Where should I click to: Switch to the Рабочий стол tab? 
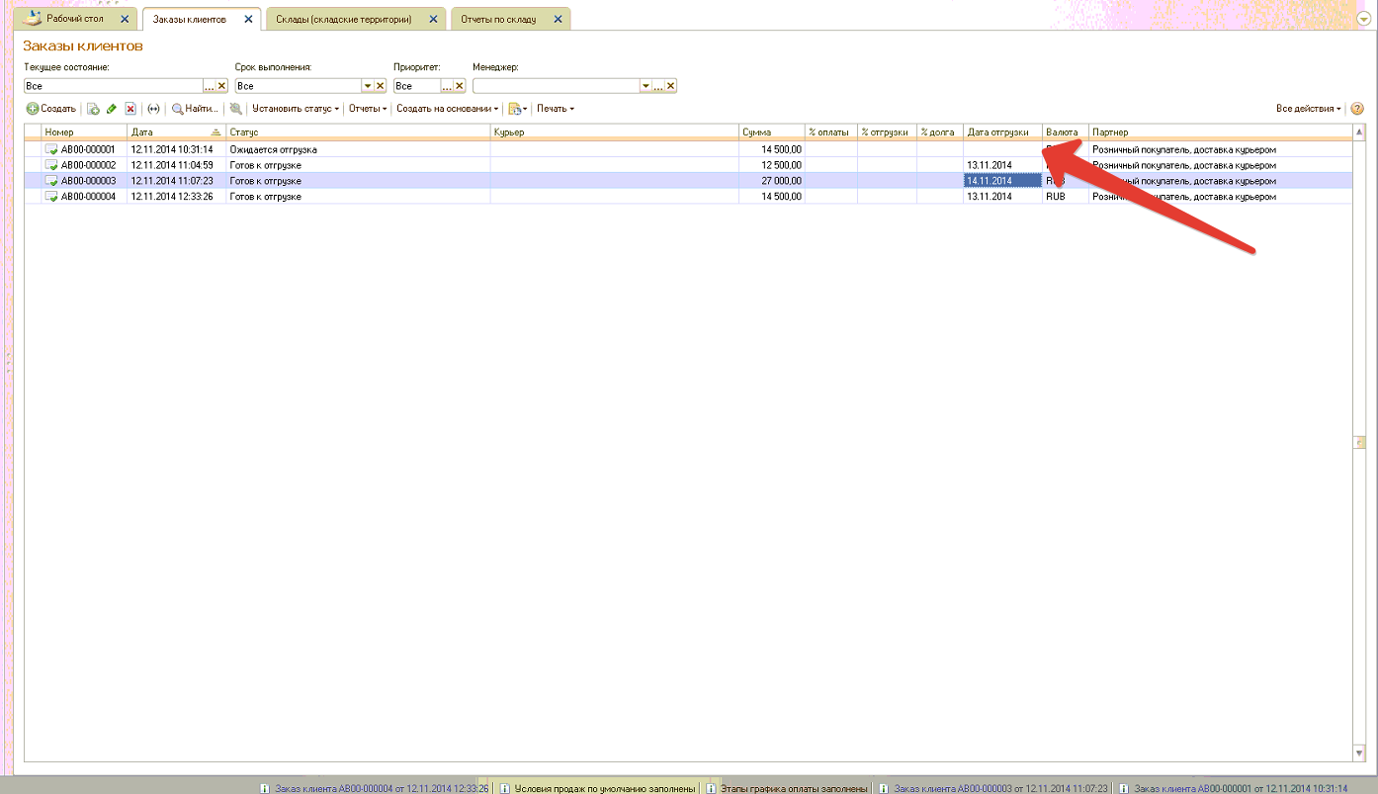(x=75, y=19)
